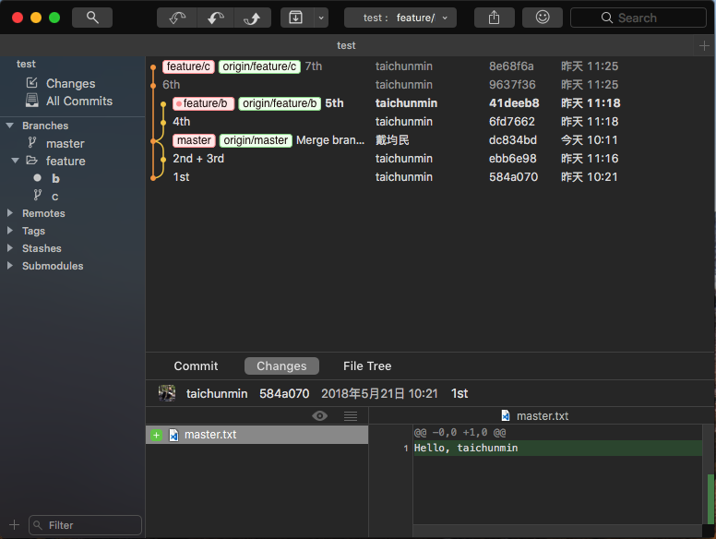Click the Filter input field
The height and width of the screenshot is (539, 716).
coord(85,525)
